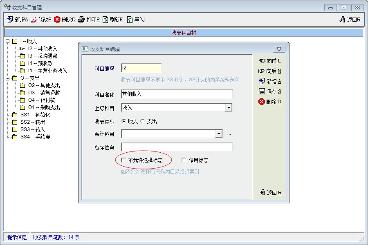368x245 pixels.
Task: Click the 新增 (Add) toolbar icon
Action: coord(10,20)
